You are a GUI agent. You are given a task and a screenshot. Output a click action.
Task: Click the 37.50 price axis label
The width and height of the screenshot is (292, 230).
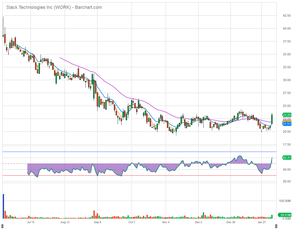click(287, 41)
